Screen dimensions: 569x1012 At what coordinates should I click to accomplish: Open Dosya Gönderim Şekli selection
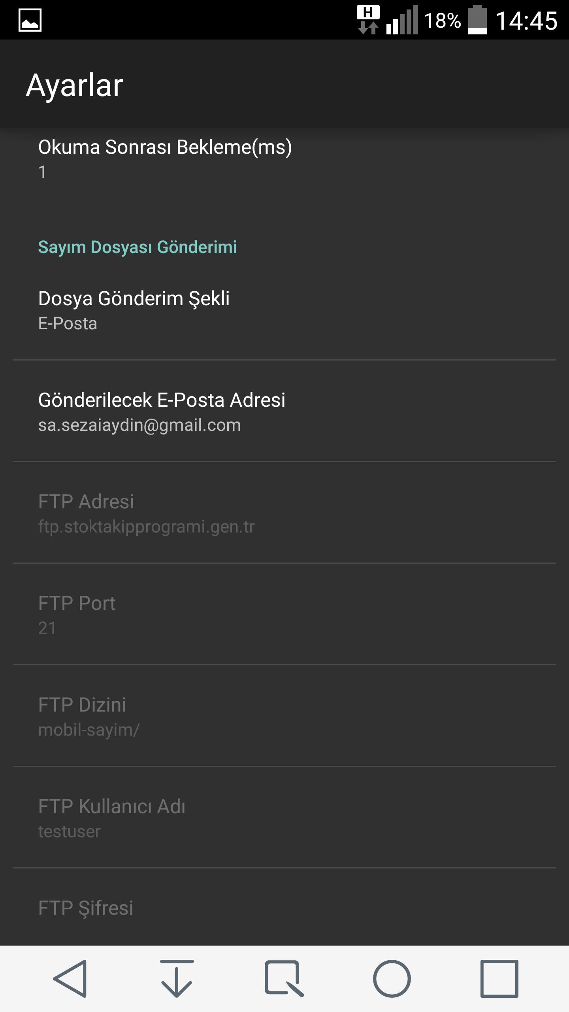click(284, 310)
